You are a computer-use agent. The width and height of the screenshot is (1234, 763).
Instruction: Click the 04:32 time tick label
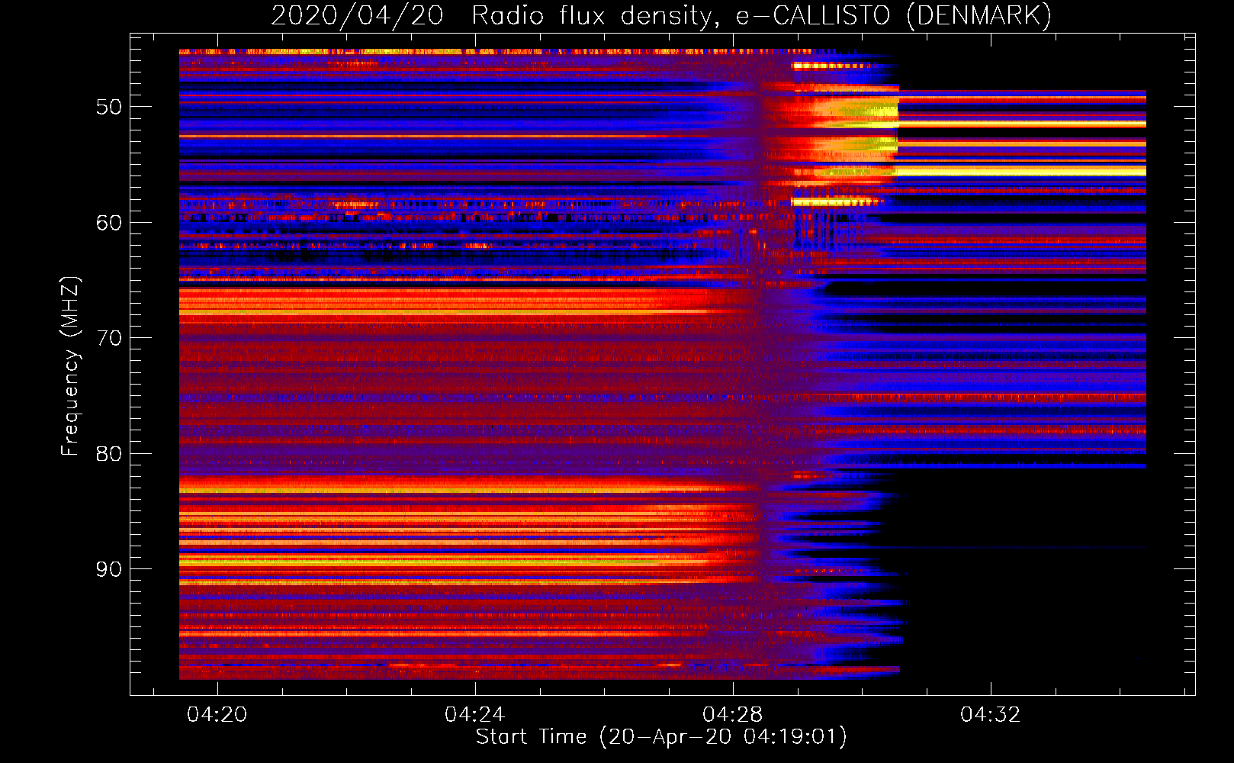click(x=991, y=715)
